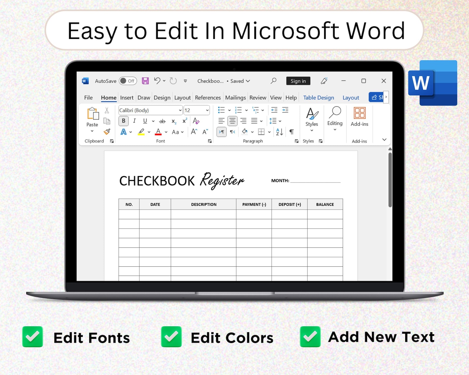Clear all formatting with eraser icon
469x375 pixels.
tap(196, 121)
